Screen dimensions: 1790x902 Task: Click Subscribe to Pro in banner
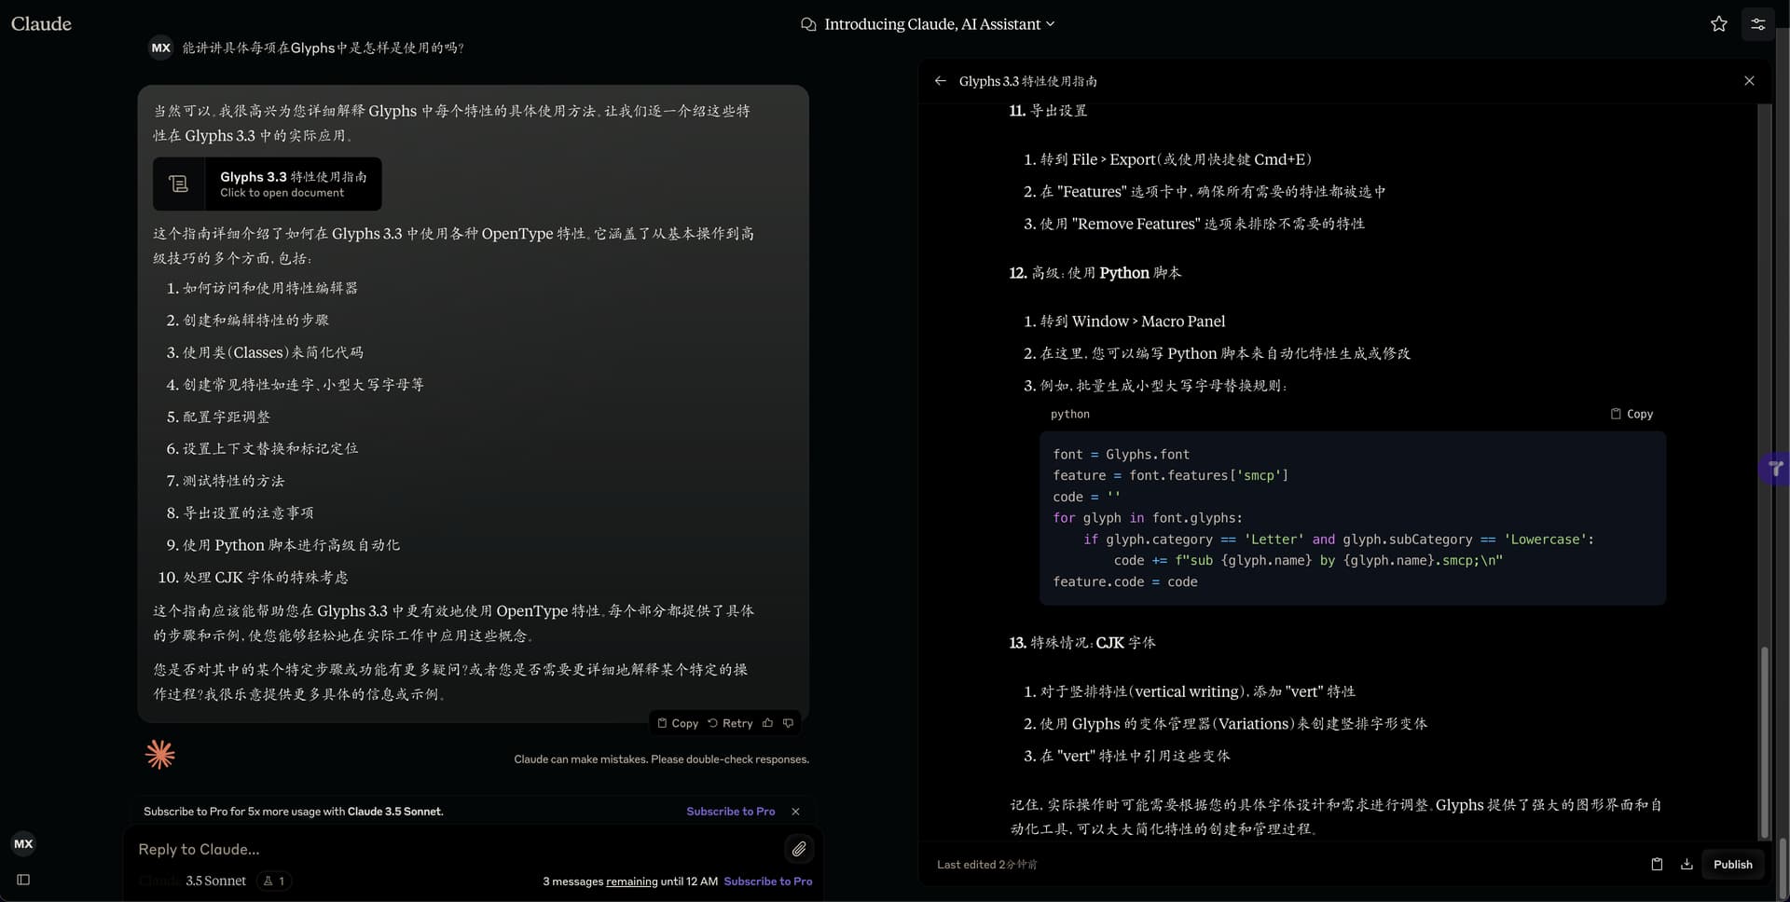[730, 812]
